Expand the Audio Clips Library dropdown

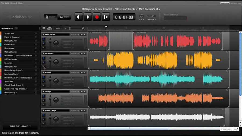[x=20, y=126]
